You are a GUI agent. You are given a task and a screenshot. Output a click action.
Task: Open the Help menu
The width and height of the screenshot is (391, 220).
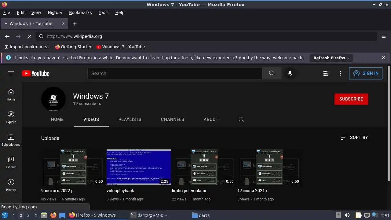(120, 13)
